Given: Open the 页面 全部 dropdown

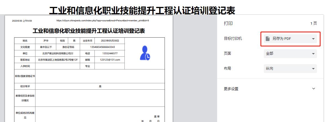Looking at the screenshot, I should pos(290,54).
